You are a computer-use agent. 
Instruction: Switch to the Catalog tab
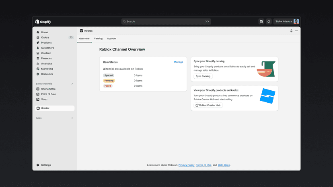coord(98,39)
